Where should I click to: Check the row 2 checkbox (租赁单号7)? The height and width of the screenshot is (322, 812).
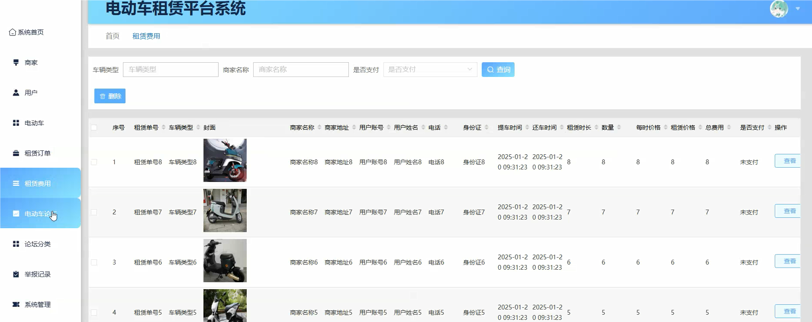pos(94,212)
